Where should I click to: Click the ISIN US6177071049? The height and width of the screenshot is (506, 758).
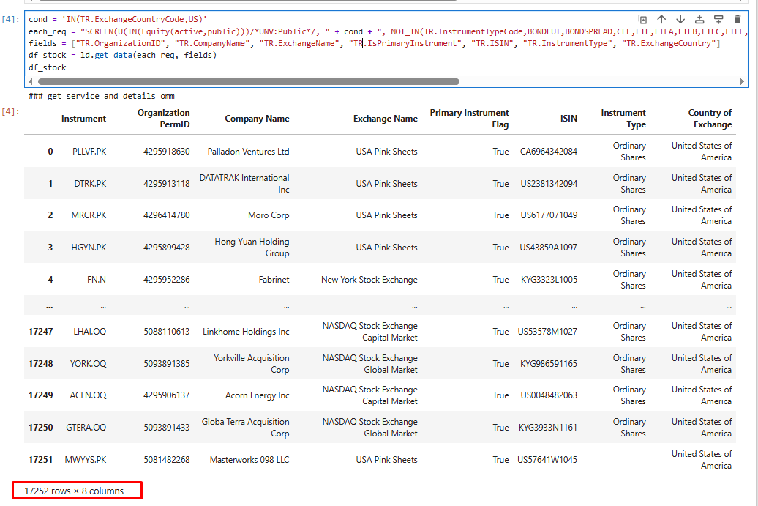(549, 215)
